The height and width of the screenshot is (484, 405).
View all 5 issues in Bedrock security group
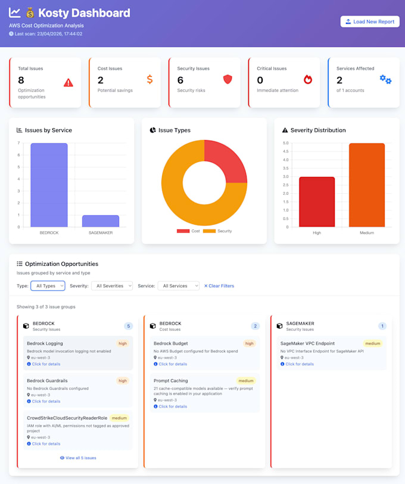[78, 458]
